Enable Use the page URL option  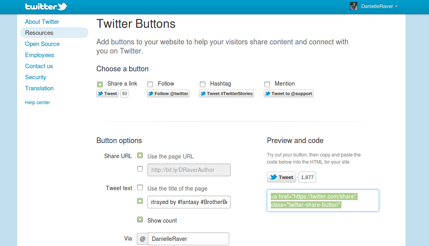tap(140, 156)
